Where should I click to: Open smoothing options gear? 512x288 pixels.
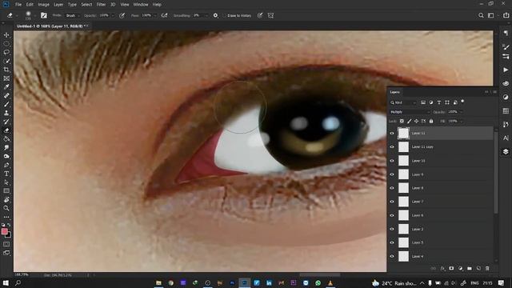pyautogui.click(x=215, y=15)
